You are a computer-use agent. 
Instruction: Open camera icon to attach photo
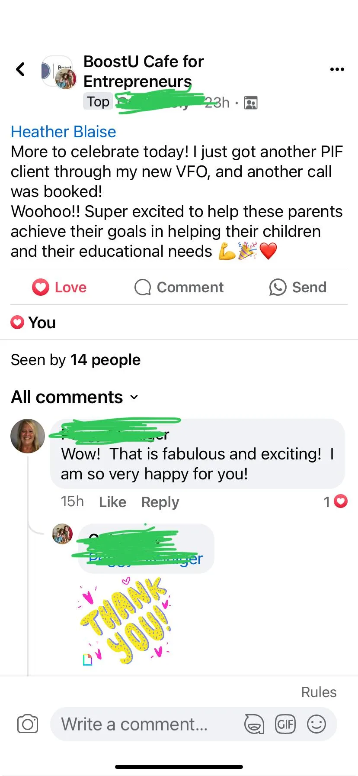click(x=28, y=724)
